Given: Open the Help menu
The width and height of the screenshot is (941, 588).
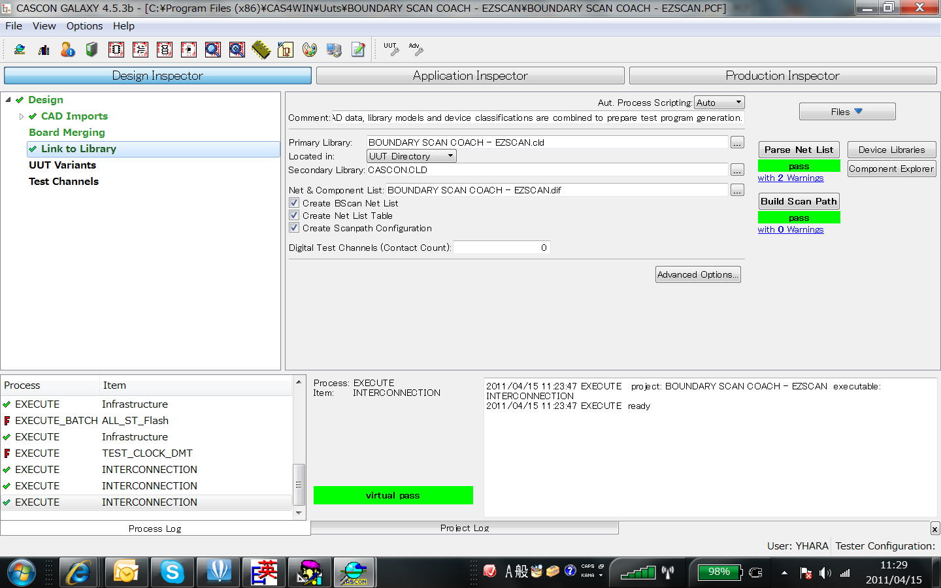Looking at the screenshot, I should (x=124, y=26).
